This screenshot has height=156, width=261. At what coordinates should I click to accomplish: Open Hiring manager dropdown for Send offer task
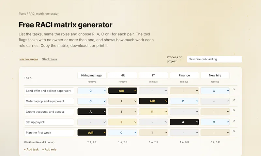[92, 91]
